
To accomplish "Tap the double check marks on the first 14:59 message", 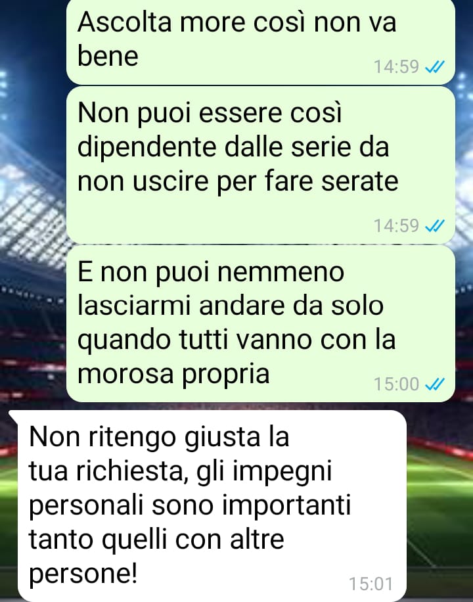I will 435,67.
